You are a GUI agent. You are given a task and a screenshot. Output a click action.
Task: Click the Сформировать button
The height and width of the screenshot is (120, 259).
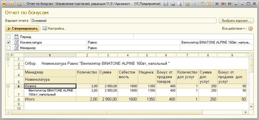pyautogui.click(x=22, y=28)
